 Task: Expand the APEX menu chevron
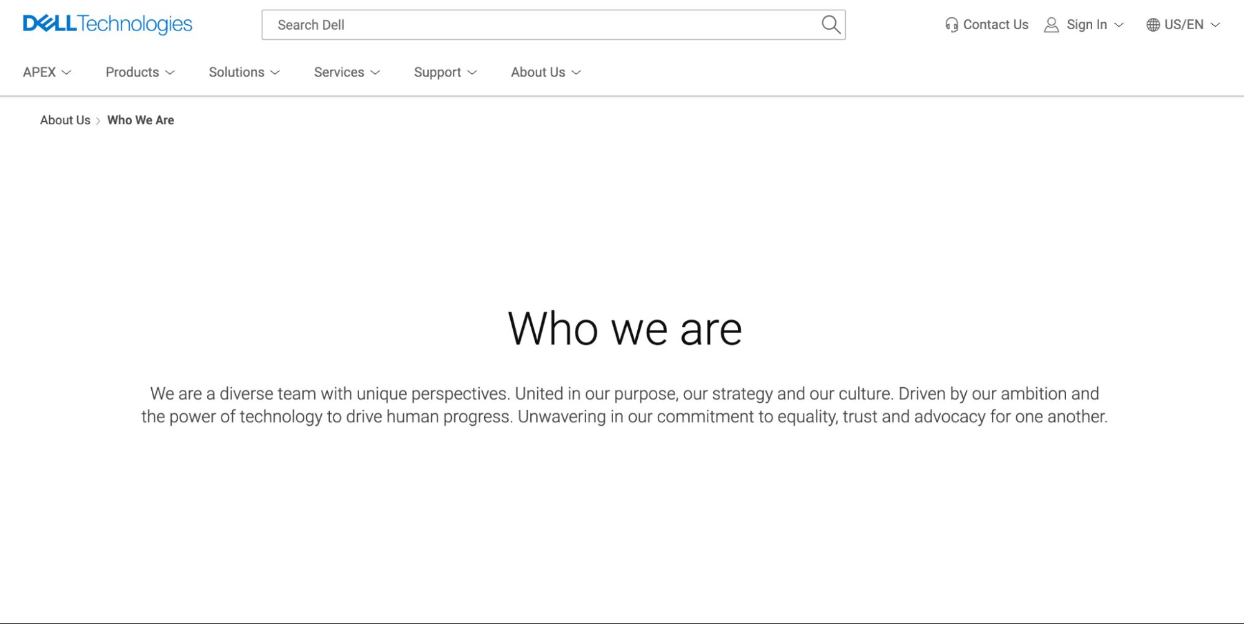[x=67, y=73]
